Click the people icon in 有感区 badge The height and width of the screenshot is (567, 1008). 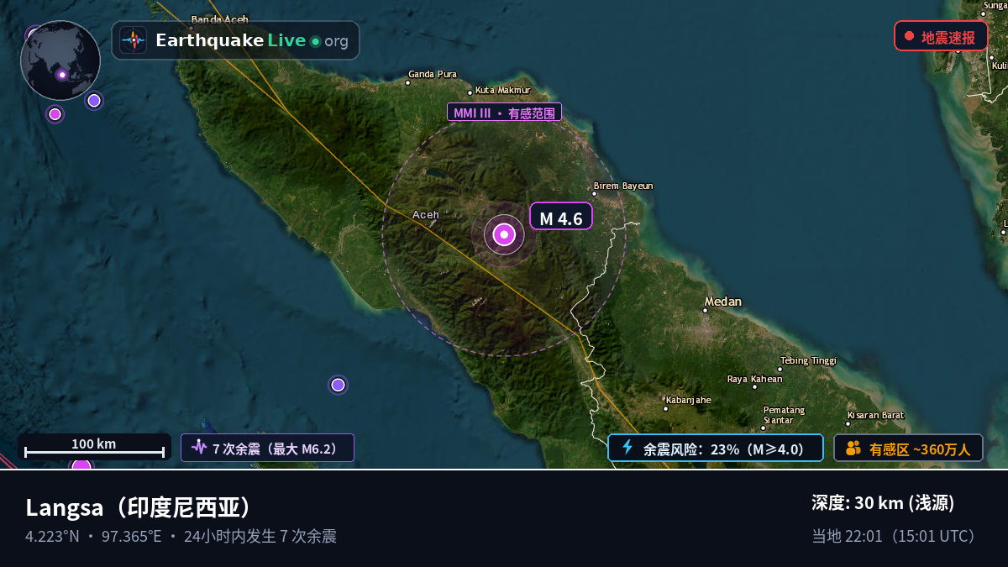(x=853, y=448)
